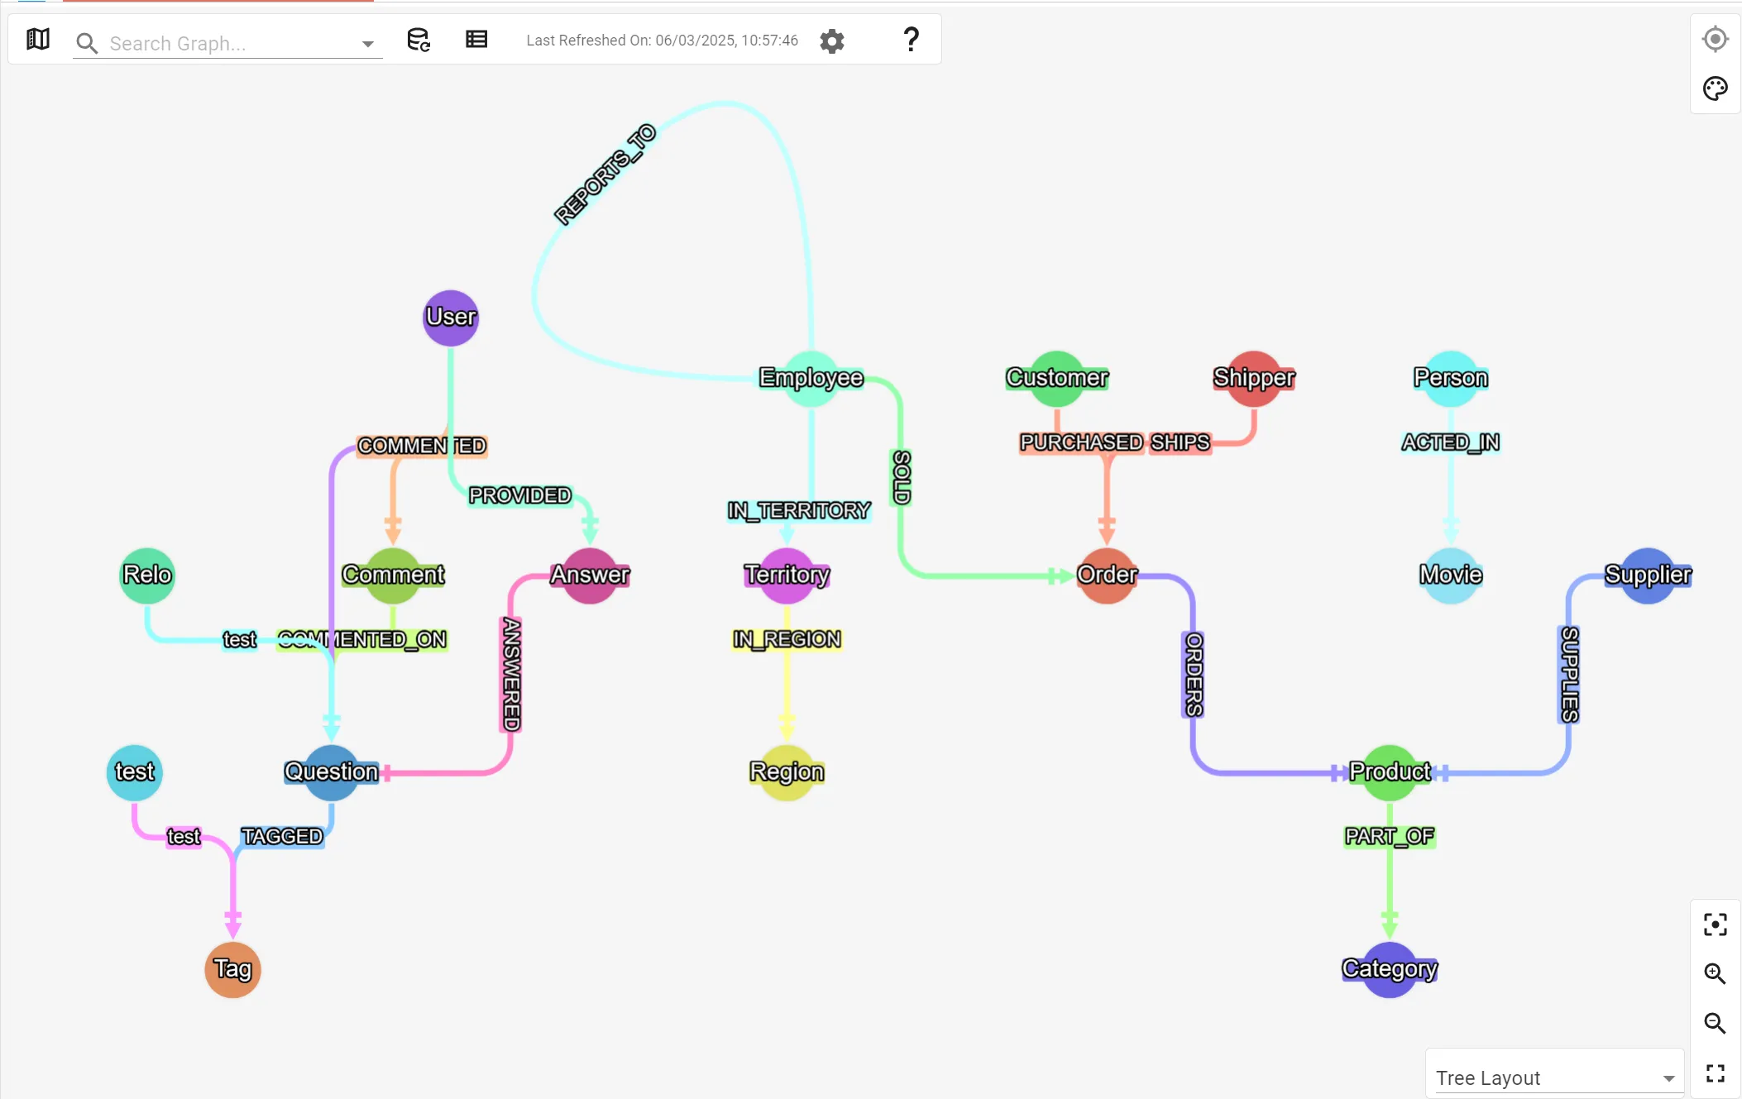Select the Territory node
1742x1099 pixels.
coord(787,575)
